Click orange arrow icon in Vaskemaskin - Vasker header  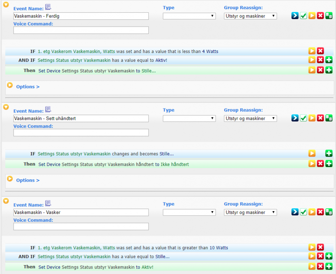312,212
